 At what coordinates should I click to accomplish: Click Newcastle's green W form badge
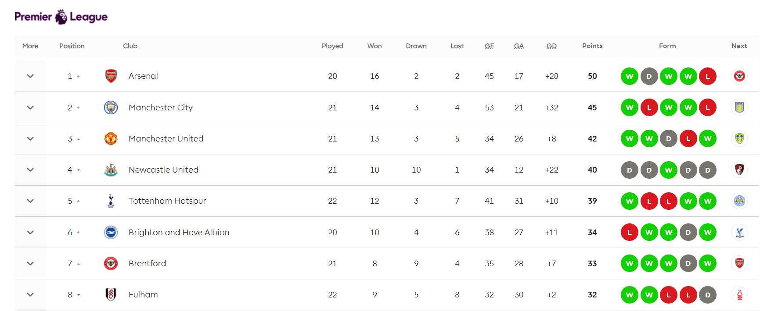point(669,170)
